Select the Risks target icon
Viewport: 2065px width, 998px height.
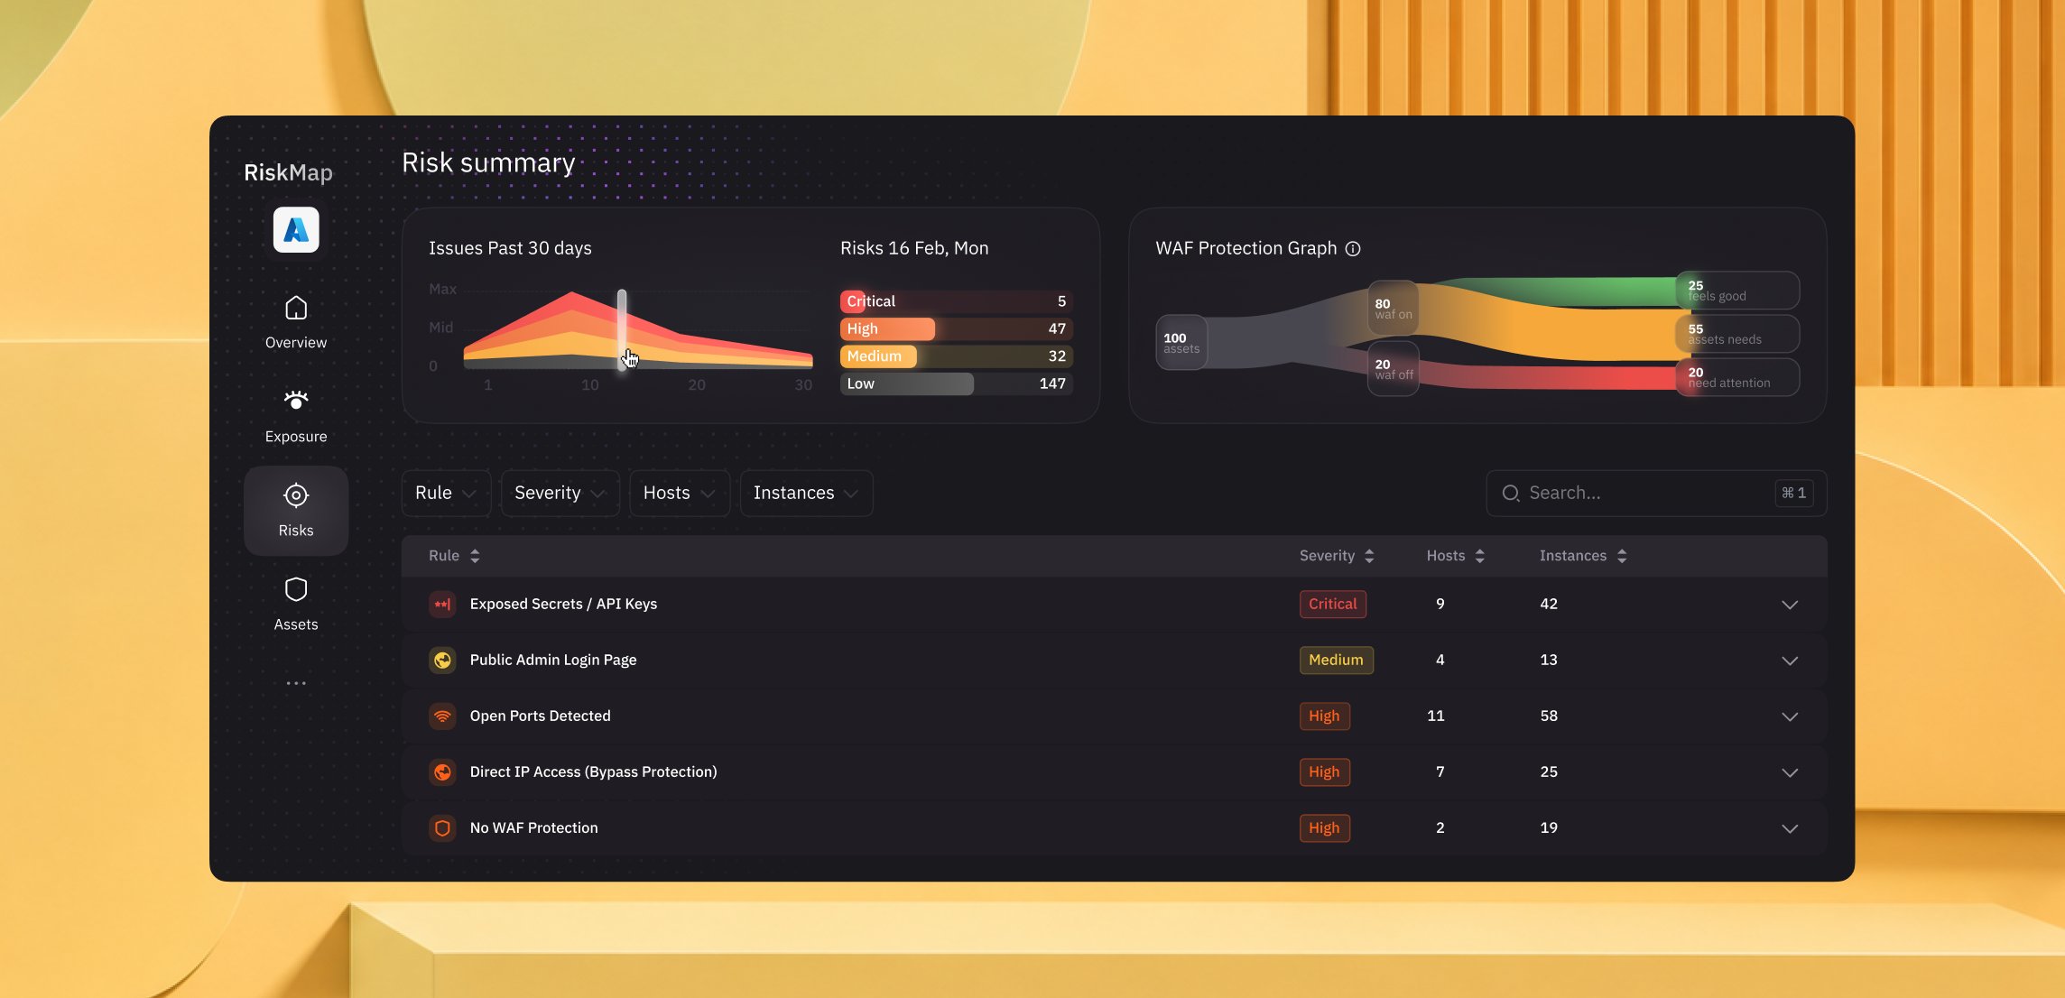click(x=296, y=495)
